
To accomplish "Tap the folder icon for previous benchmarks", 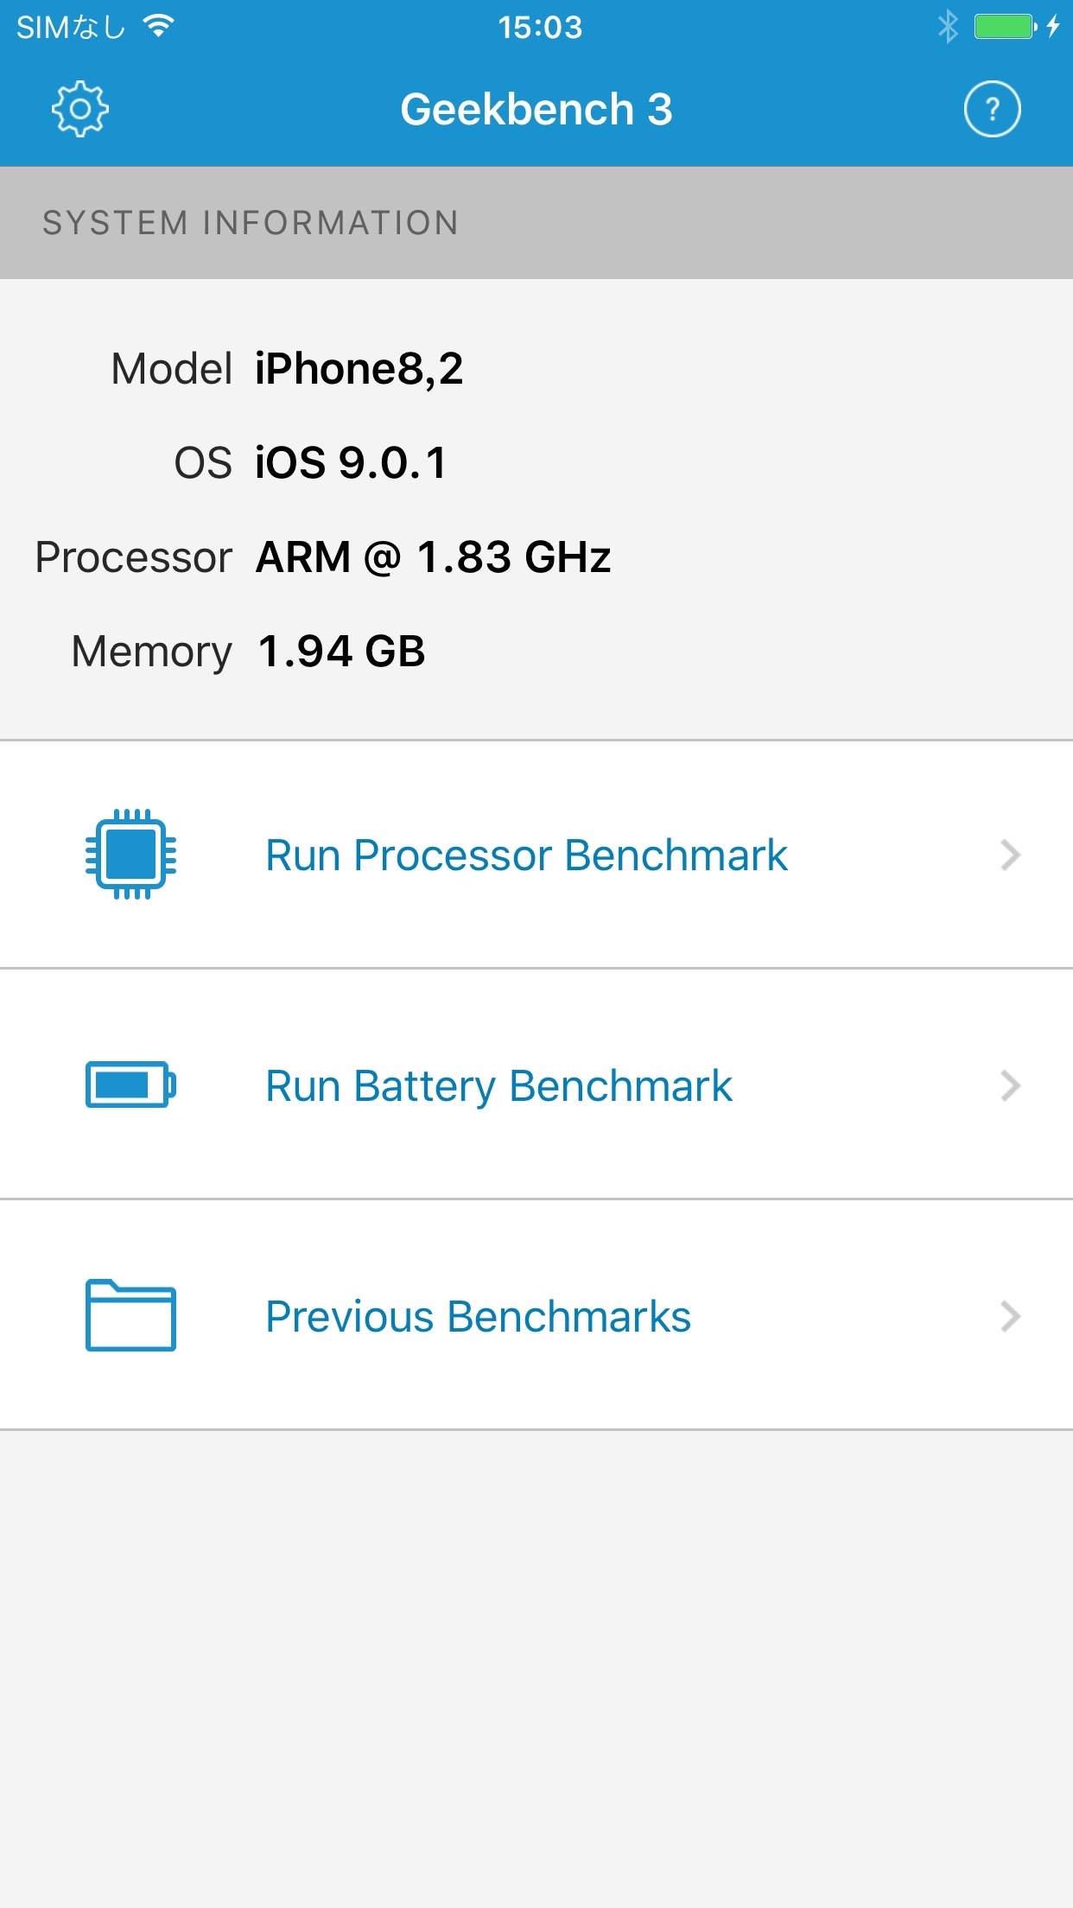I will 130,1314.
